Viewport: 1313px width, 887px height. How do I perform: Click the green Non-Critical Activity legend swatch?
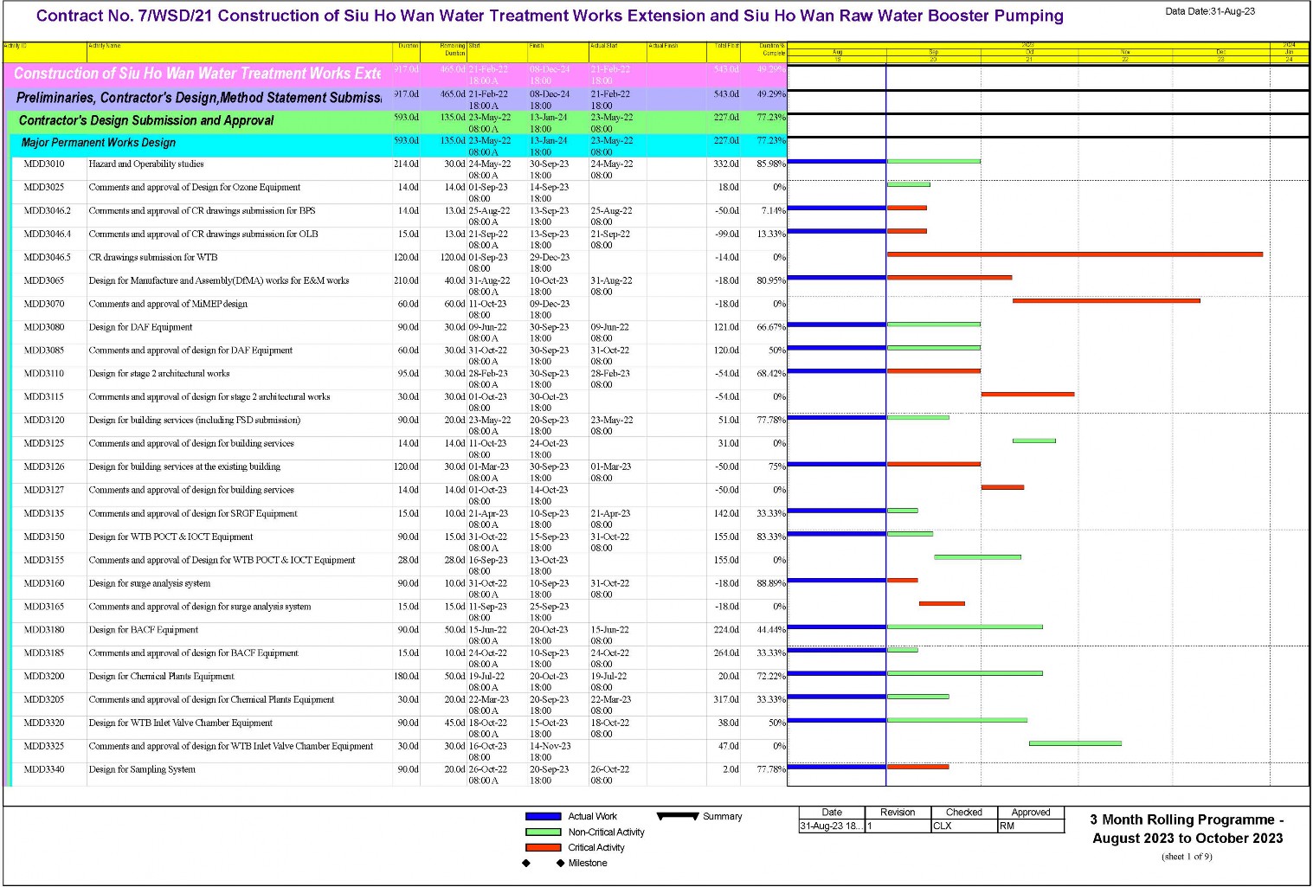click(x=544, y=832)
